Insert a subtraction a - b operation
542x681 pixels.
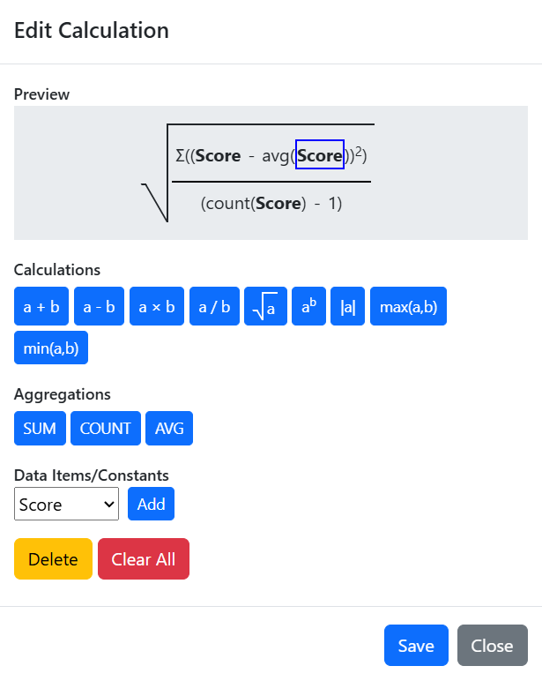click(x=99, y=306)
